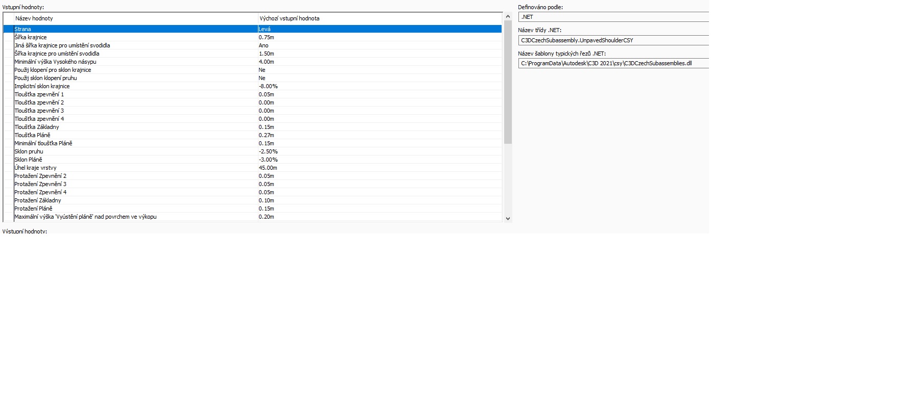Click the Šířka krajnice value 0.75m

[x=266, y=37]
